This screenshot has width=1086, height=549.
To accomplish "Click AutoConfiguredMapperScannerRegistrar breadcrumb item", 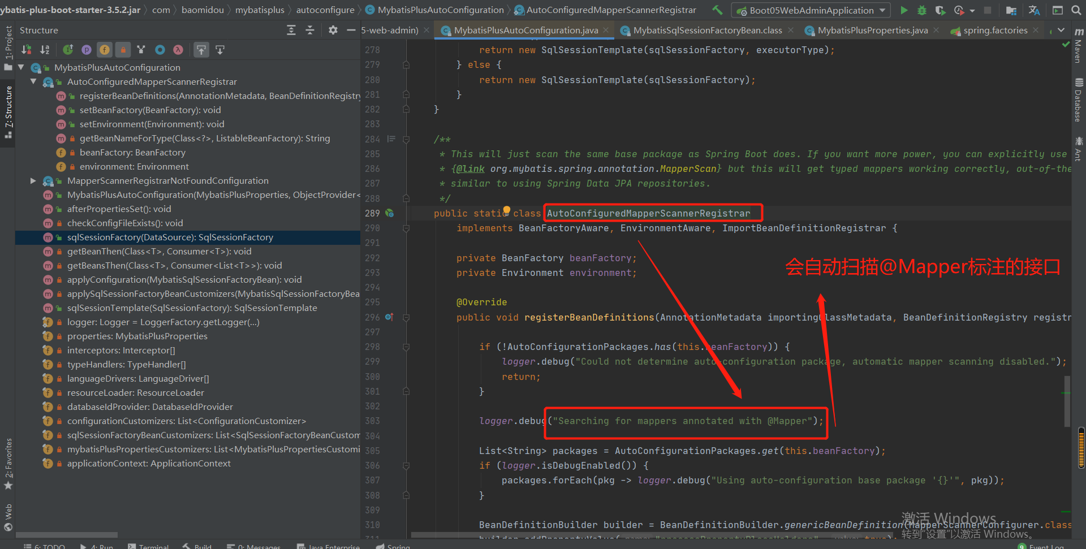I will point(605,10).
